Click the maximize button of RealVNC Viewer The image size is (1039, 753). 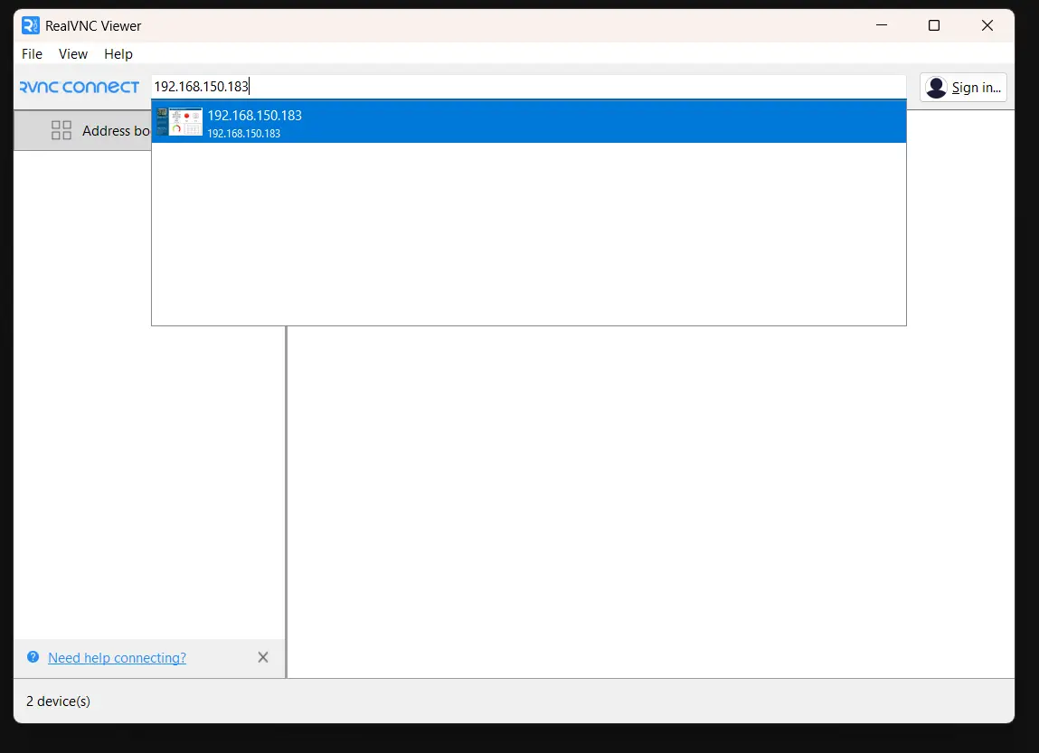pos(934,25)
